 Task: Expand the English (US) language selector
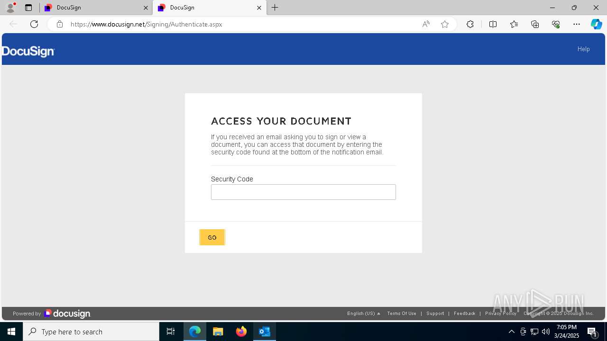[x=364, y=314]
